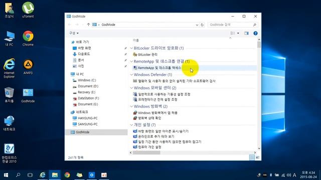The image size is (321, 180).
Task: Select the 휴지통 recycle bin icon
Action: (x=9, y=95)
